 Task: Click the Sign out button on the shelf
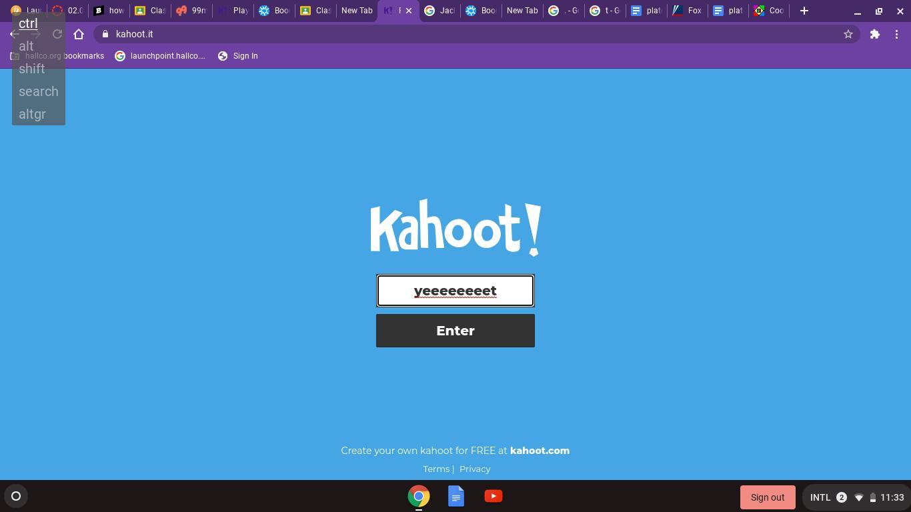(x=768, y=497)
